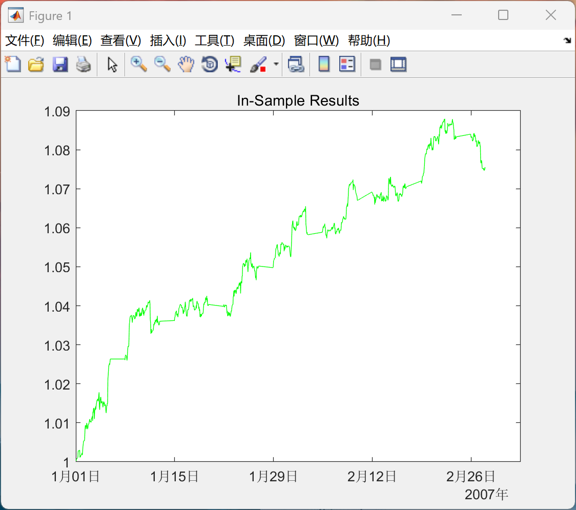Enable the Data Cursor tool
576x510 pixels.
(233, 64)
